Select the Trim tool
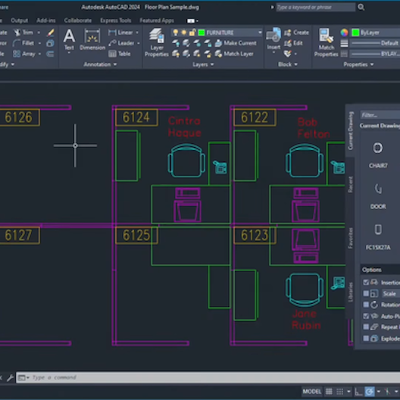 pyautogui.click(x=24, y=33)
